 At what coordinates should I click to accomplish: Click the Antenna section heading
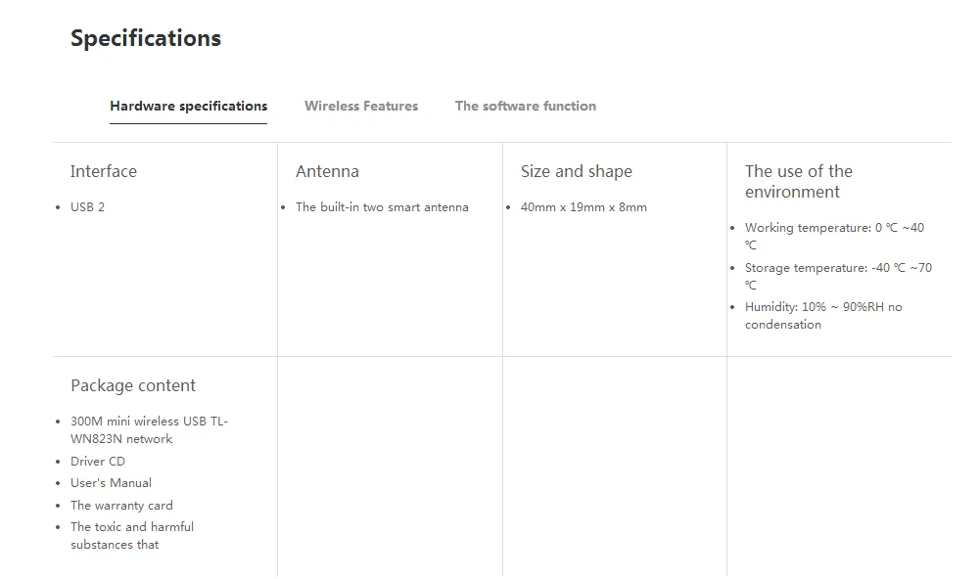pos(327,171)
